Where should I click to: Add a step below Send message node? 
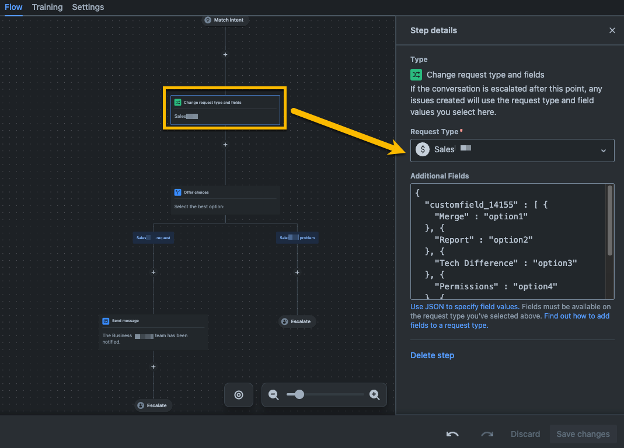[153, 366]
